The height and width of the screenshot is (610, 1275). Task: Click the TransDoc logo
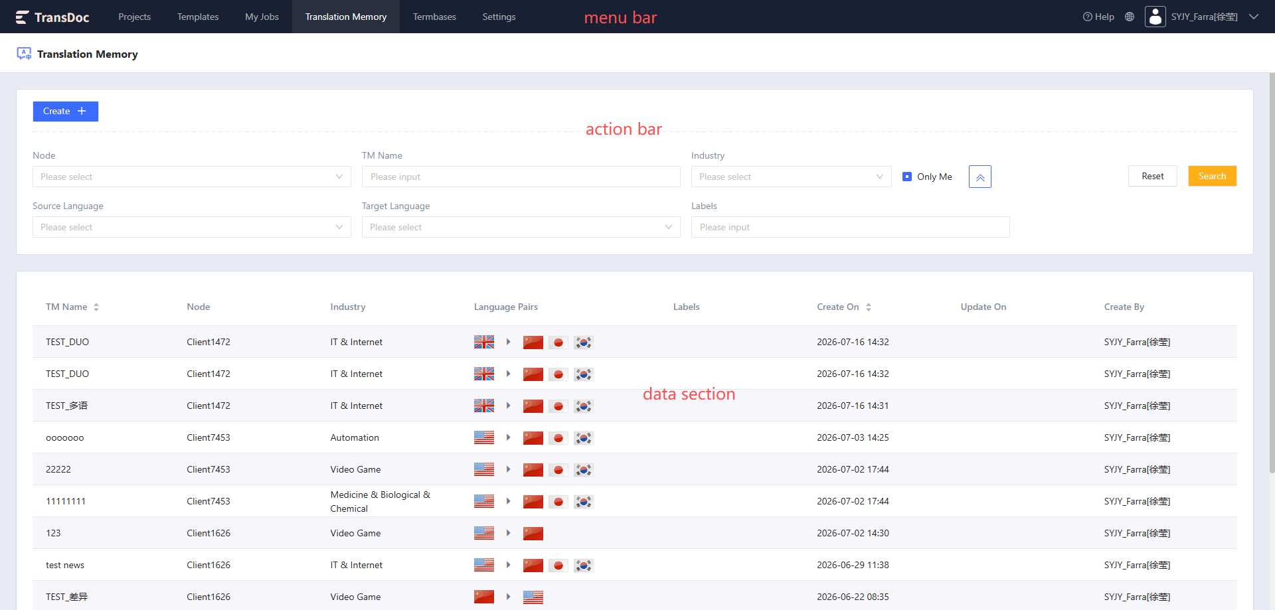point(52,17)
